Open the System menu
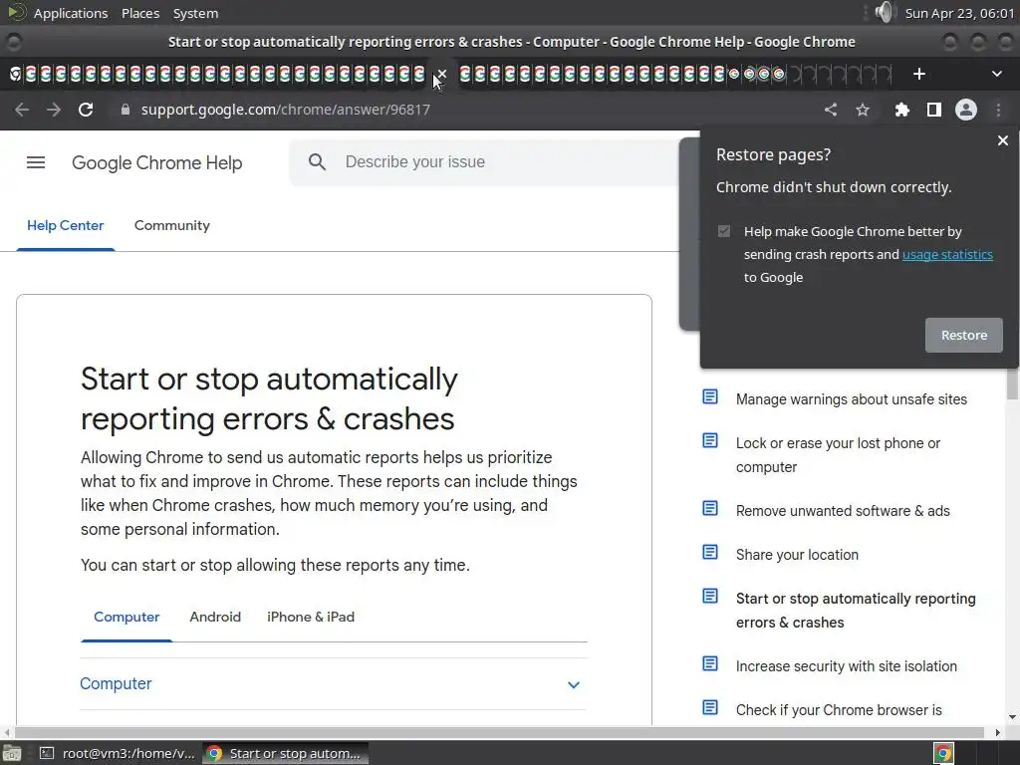The image size is (1020, 765). tap(196, 13)
